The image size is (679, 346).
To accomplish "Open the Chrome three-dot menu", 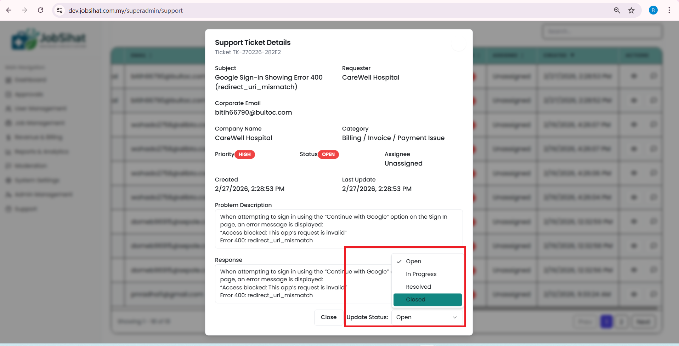I will [669, 10].
